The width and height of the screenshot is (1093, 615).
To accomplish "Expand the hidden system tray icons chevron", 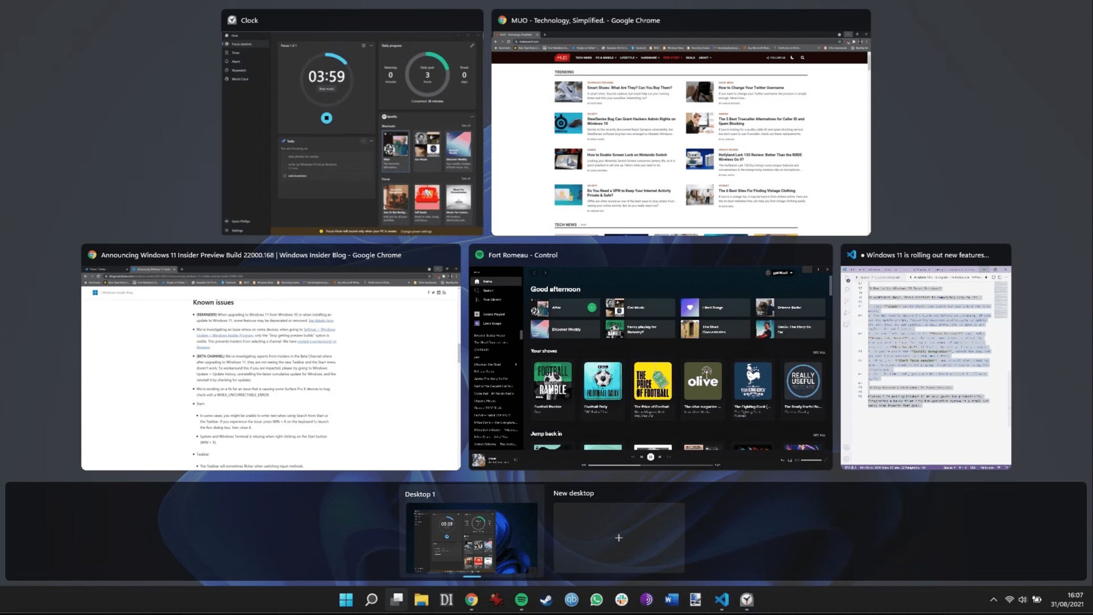I will click(994, 600).
